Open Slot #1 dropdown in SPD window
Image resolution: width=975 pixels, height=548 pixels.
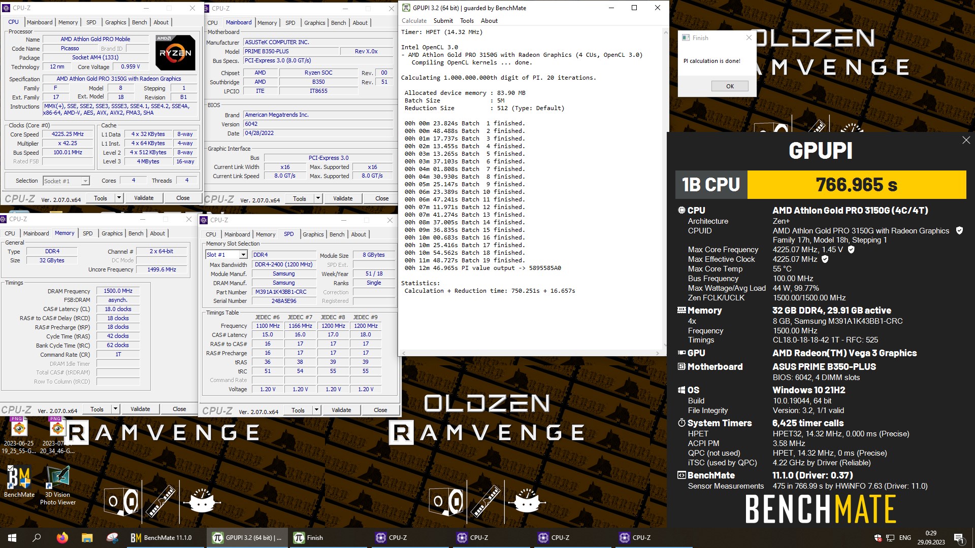243,255
